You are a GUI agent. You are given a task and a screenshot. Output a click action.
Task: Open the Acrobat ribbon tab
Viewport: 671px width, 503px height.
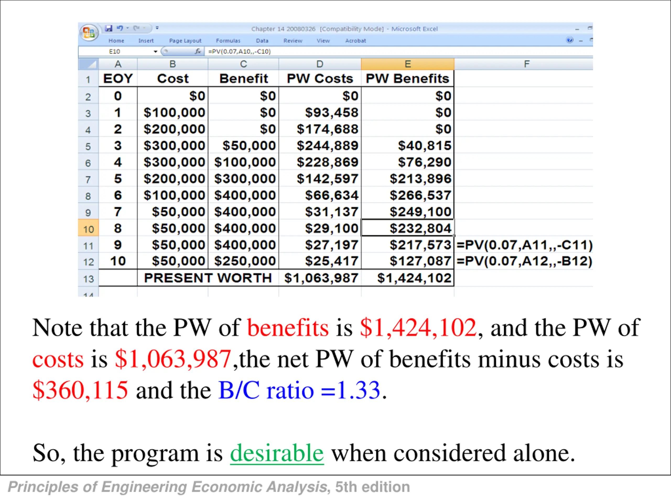click(x=355, y=41)
